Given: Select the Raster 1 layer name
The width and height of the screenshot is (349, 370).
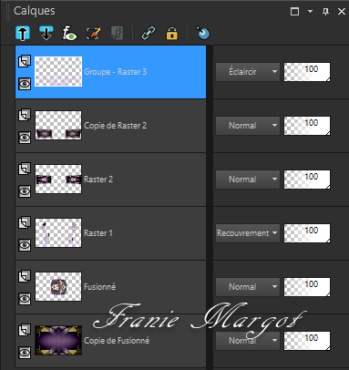Looking at the screenshot, I should coord(98,233).
